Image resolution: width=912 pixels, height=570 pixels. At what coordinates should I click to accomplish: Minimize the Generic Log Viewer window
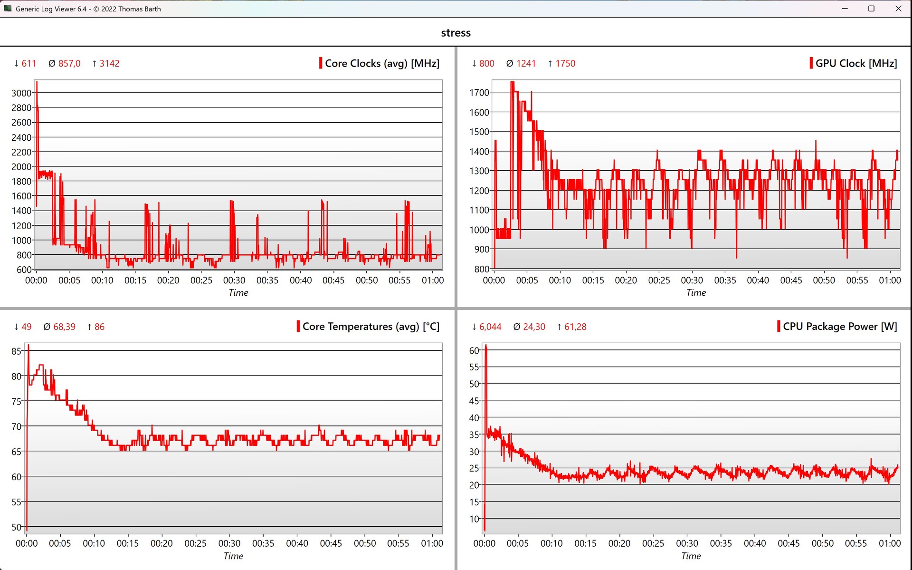tap(845, 9)
